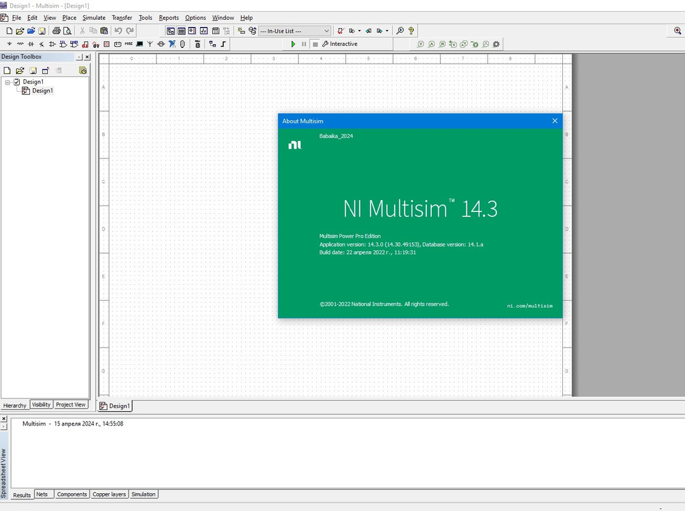Switch to the Simulation spreadsheet tab
Image resolution: width=685 pixels, height=511 pixels.
click(x=143, y=494)
